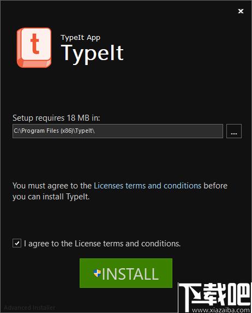
Task: Click the TypeIt keyboard key logo
Action: click(34, 48)
